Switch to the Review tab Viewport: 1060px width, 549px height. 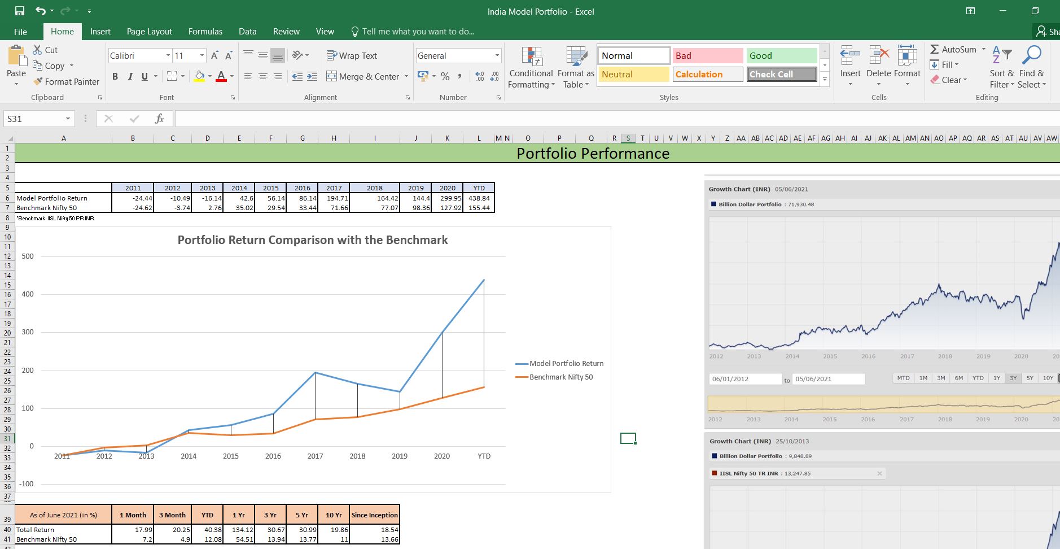(x=286, y=32)
